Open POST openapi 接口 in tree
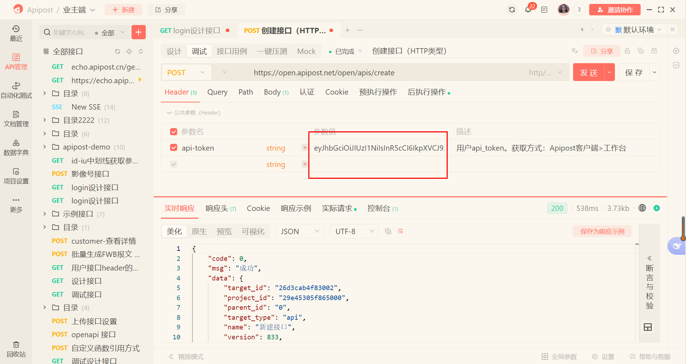 click(94, 334)
